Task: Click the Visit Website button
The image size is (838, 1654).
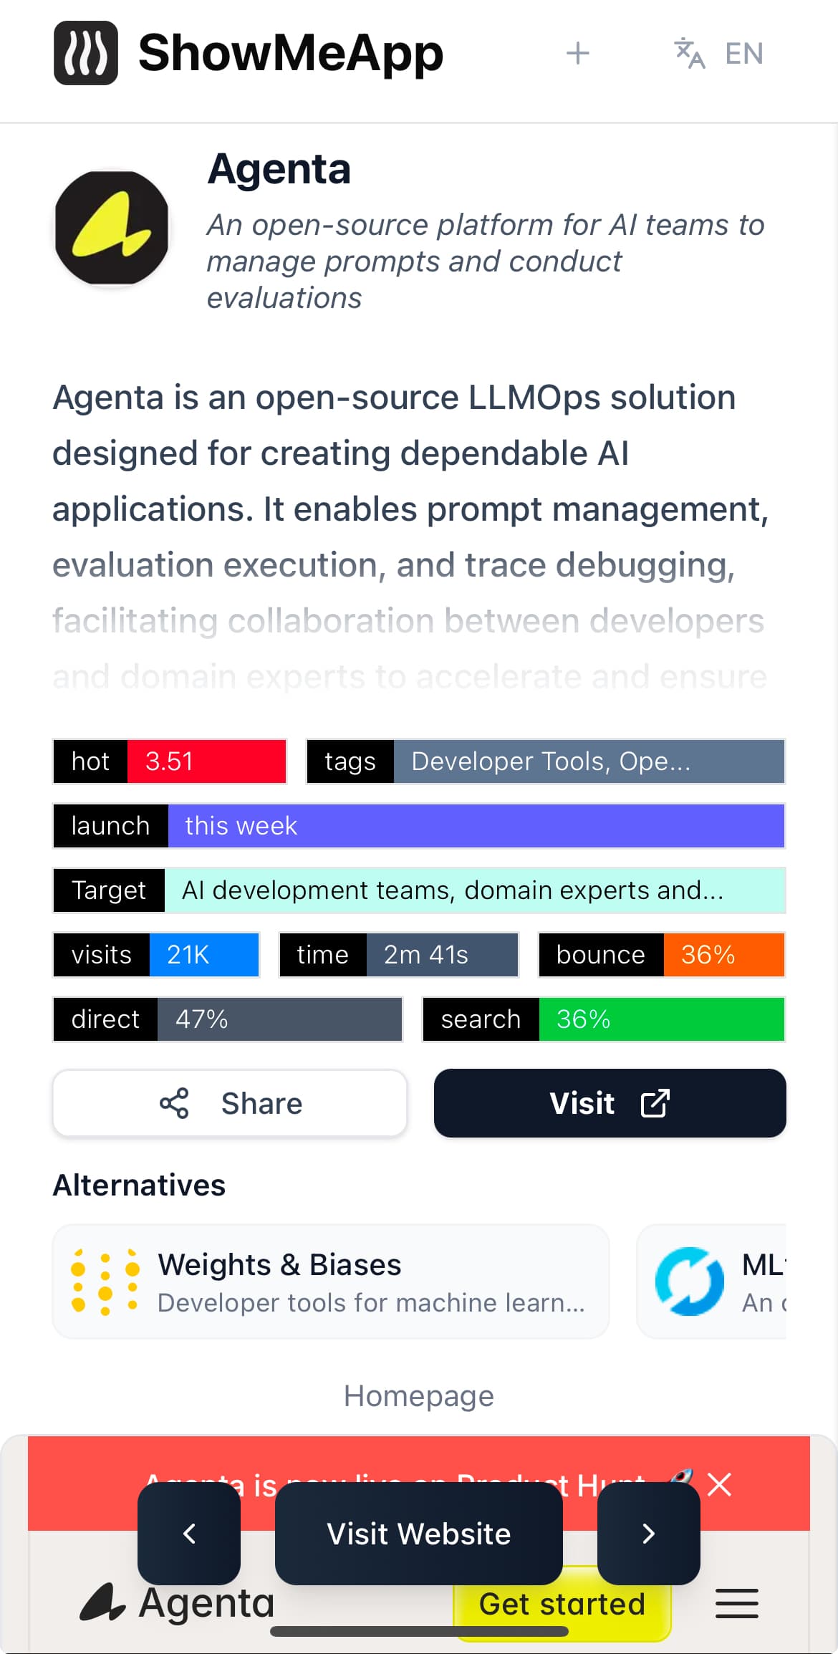Action: click(419, 1534)
